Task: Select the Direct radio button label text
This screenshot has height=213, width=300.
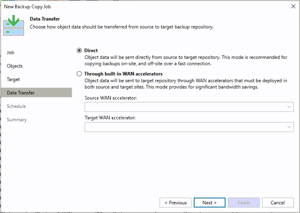Action: (91, 50)
